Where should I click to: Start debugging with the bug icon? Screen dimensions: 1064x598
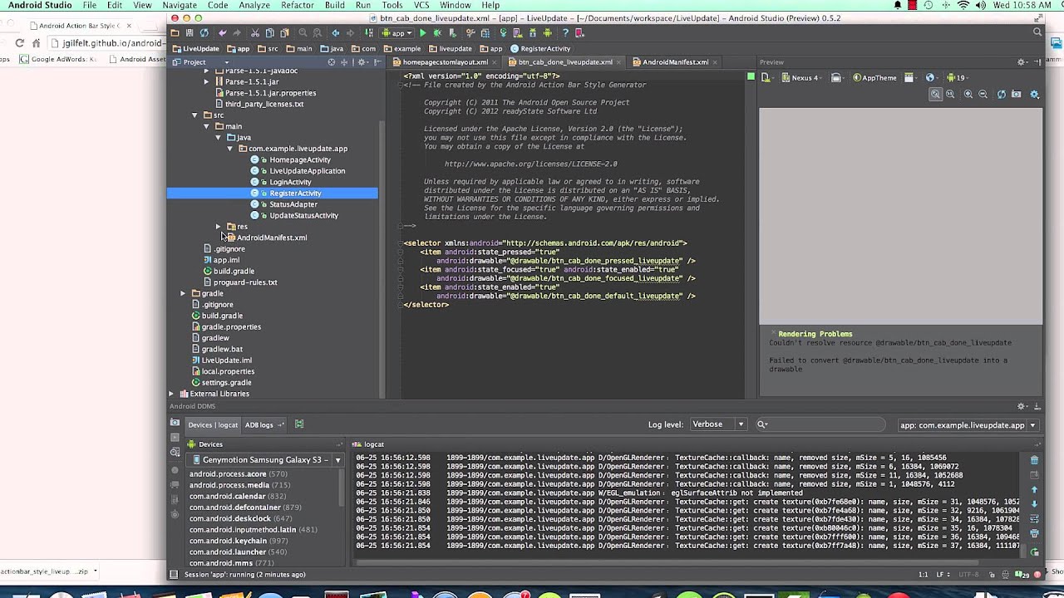coord(437,33)
